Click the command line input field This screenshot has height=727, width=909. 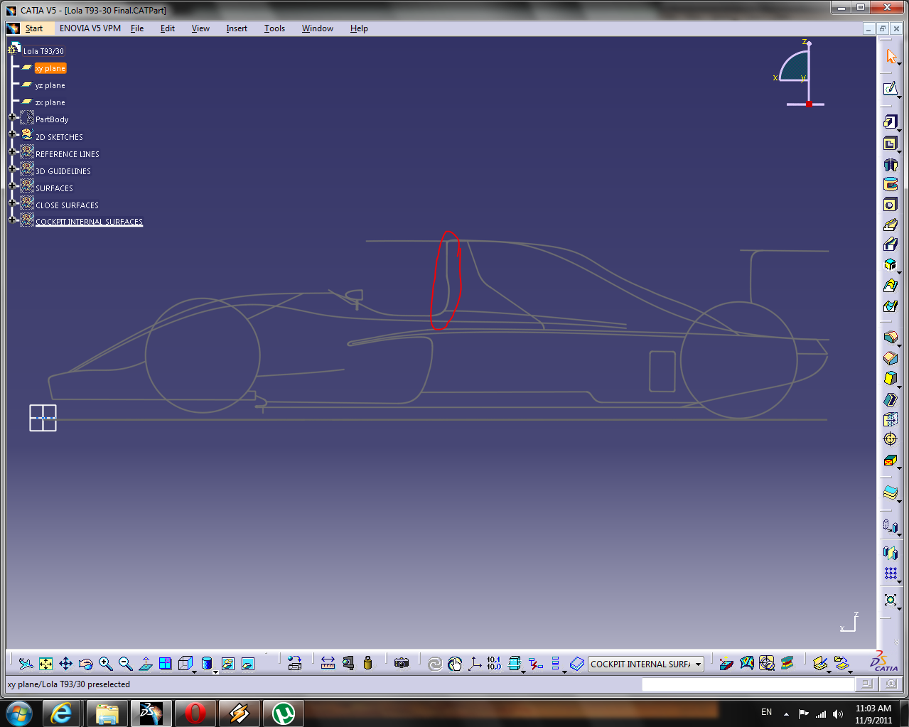(x=748, y=684)
